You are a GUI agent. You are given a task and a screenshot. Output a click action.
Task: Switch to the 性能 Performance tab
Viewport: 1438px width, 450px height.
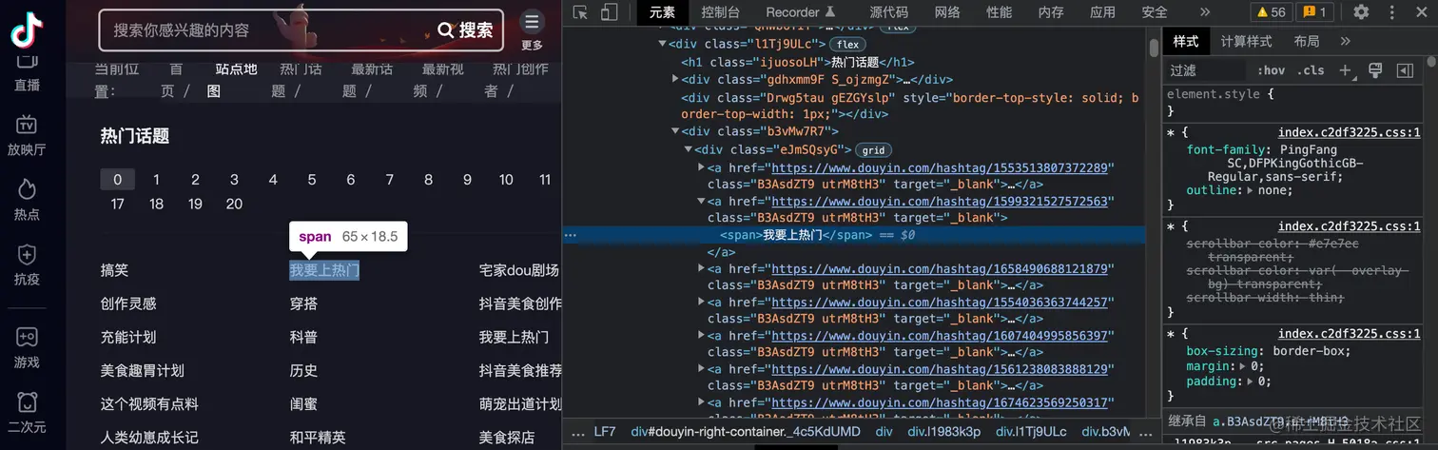[x=999, y=11]
